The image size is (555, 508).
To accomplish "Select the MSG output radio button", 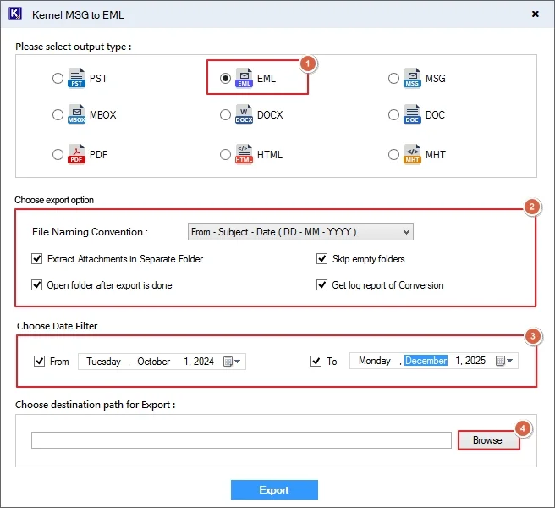I will tap(393, 78).
